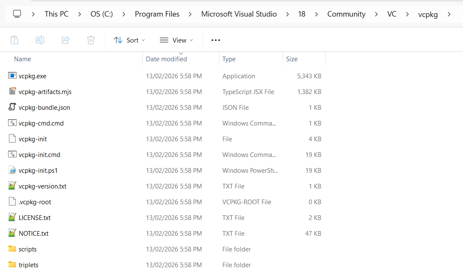Expand the chevron after vcpkg in breadcrumb
This screenshot has height=277, width=463.
click(x=449, y=14)
